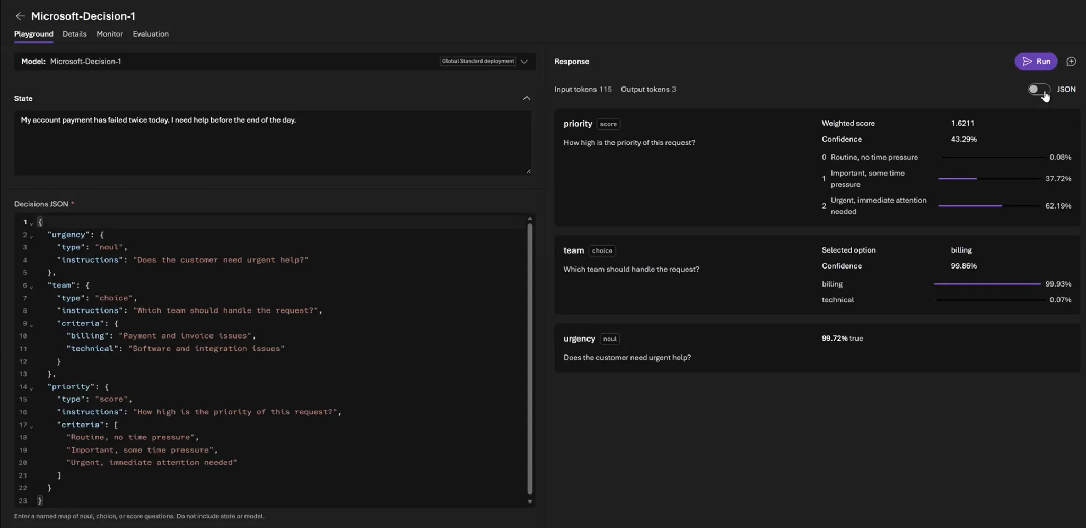1086x528 pixels.
Task: Toggle the JSON response view switch
Action: [x=1038, y=89]
